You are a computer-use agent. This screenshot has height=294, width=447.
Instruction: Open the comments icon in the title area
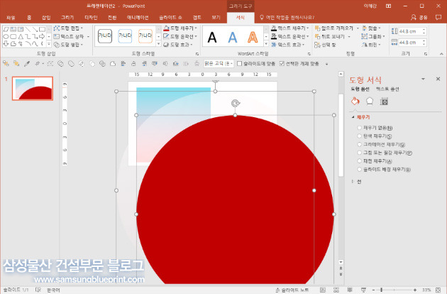[438, 18]
